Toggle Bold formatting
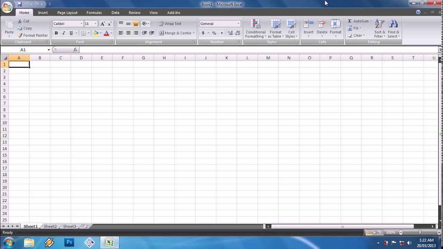The height and width of the screenshot is (249, 443). [56, 33]
